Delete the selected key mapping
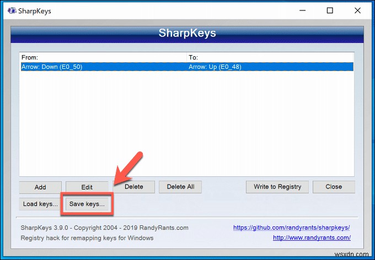Screen dimensions: 375x260 pyautogui.click(x=133, y=187)
